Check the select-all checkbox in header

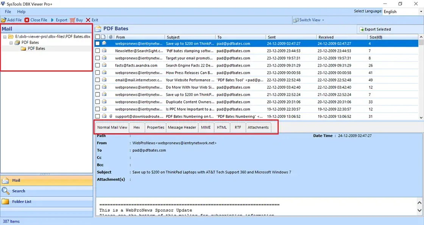[x=98, y=37]
